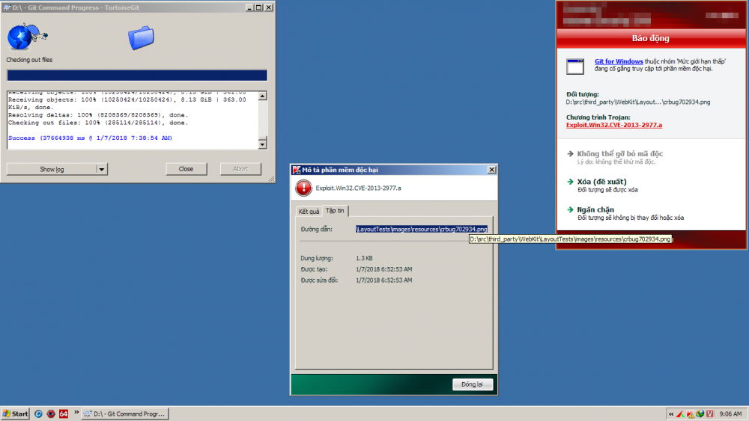Switch to the Kết quả tab
This screenshot has height=421, width=749.
pos(309,212)
